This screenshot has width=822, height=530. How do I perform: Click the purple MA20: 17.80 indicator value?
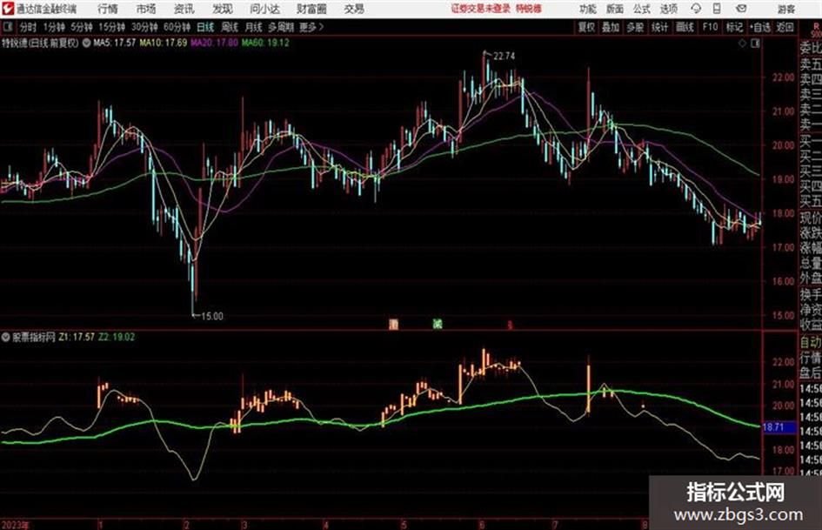(214, 43)
